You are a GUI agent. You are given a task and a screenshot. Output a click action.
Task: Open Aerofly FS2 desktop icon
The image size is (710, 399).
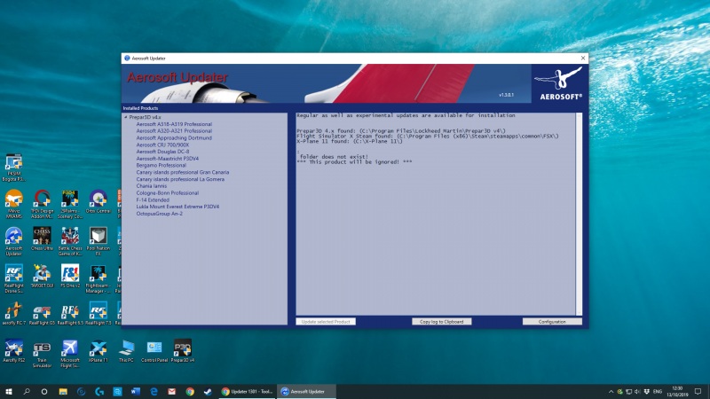click(13, 351)
